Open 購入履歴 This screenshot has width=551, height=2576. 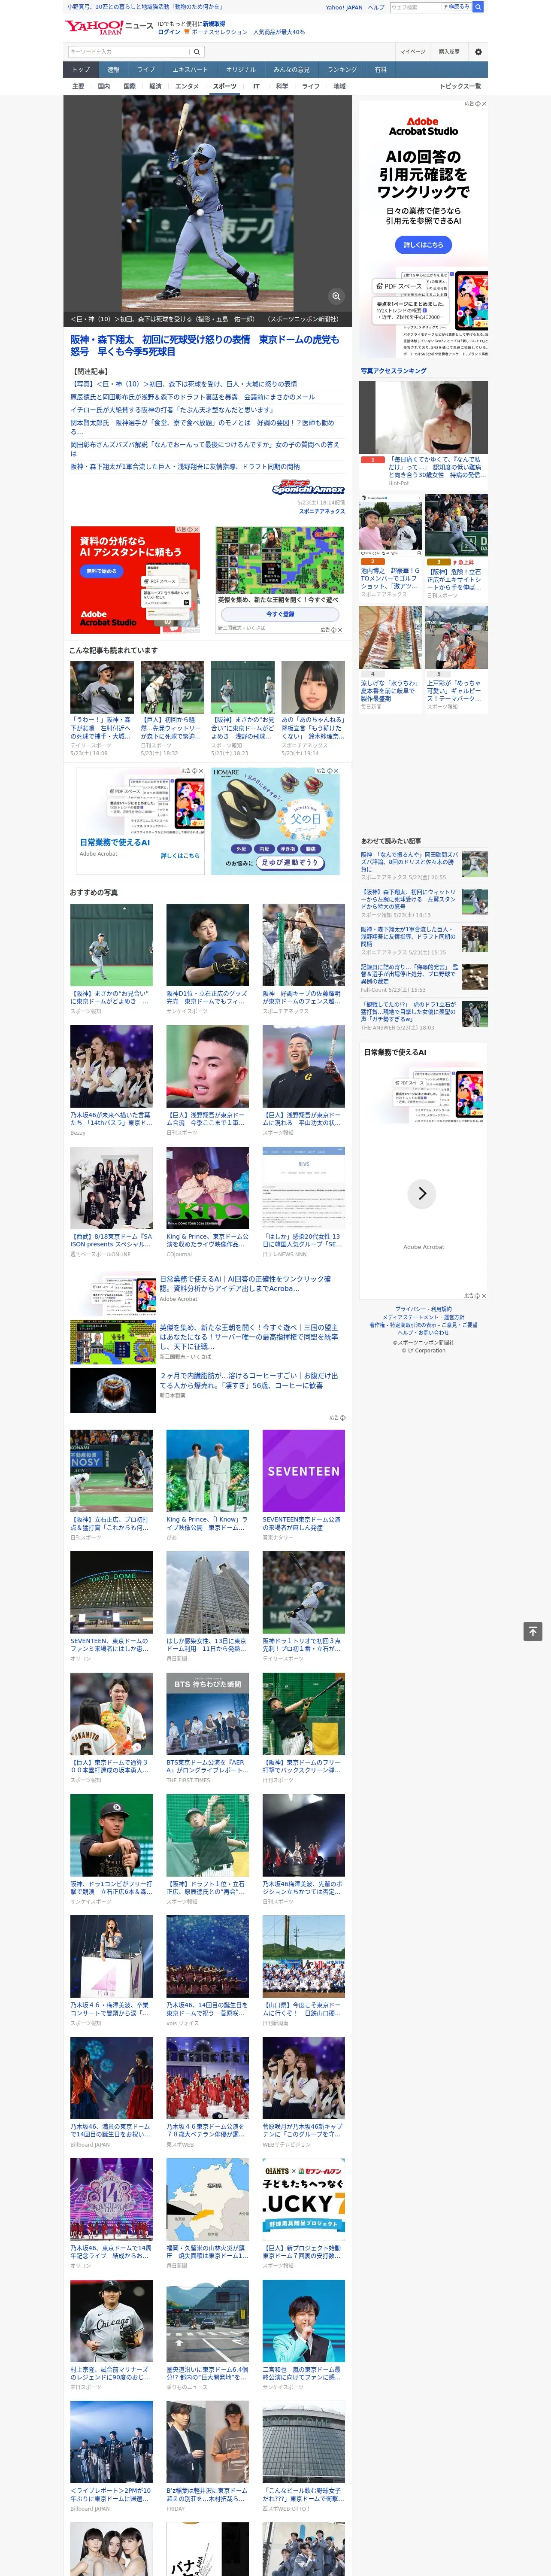449,52
